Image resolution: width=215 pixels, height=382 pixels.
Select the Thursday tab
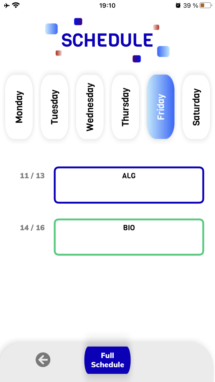pyautogui.click(x=125, y=107)
